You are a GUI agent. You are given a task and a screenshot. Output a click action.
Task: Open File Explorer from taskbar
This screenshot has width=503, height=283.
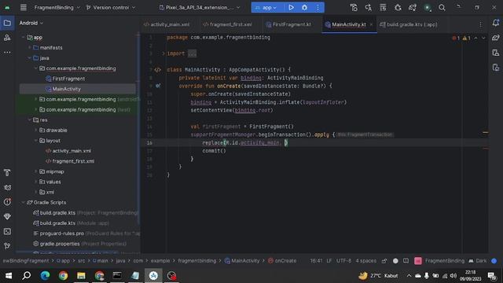[81, 276]
